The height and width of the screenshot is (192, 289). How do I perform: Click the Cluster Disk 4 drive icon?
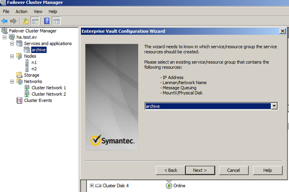(98, 185)
